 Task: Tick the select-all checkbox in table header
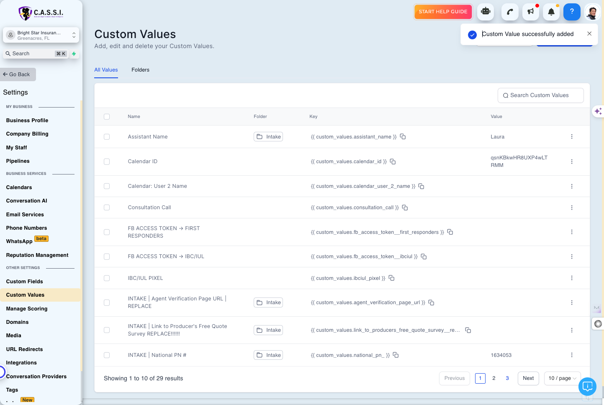pos(107,117)
